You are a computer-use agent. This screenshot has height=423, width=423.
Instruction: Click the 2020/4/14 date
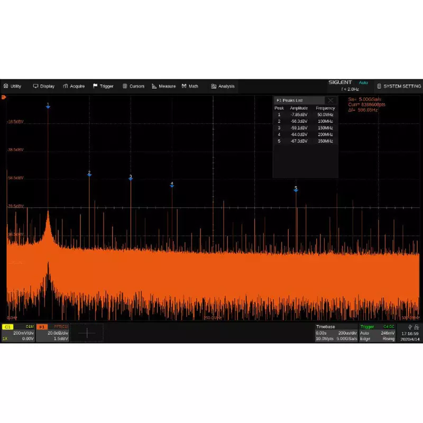click(x=410, y=339)
